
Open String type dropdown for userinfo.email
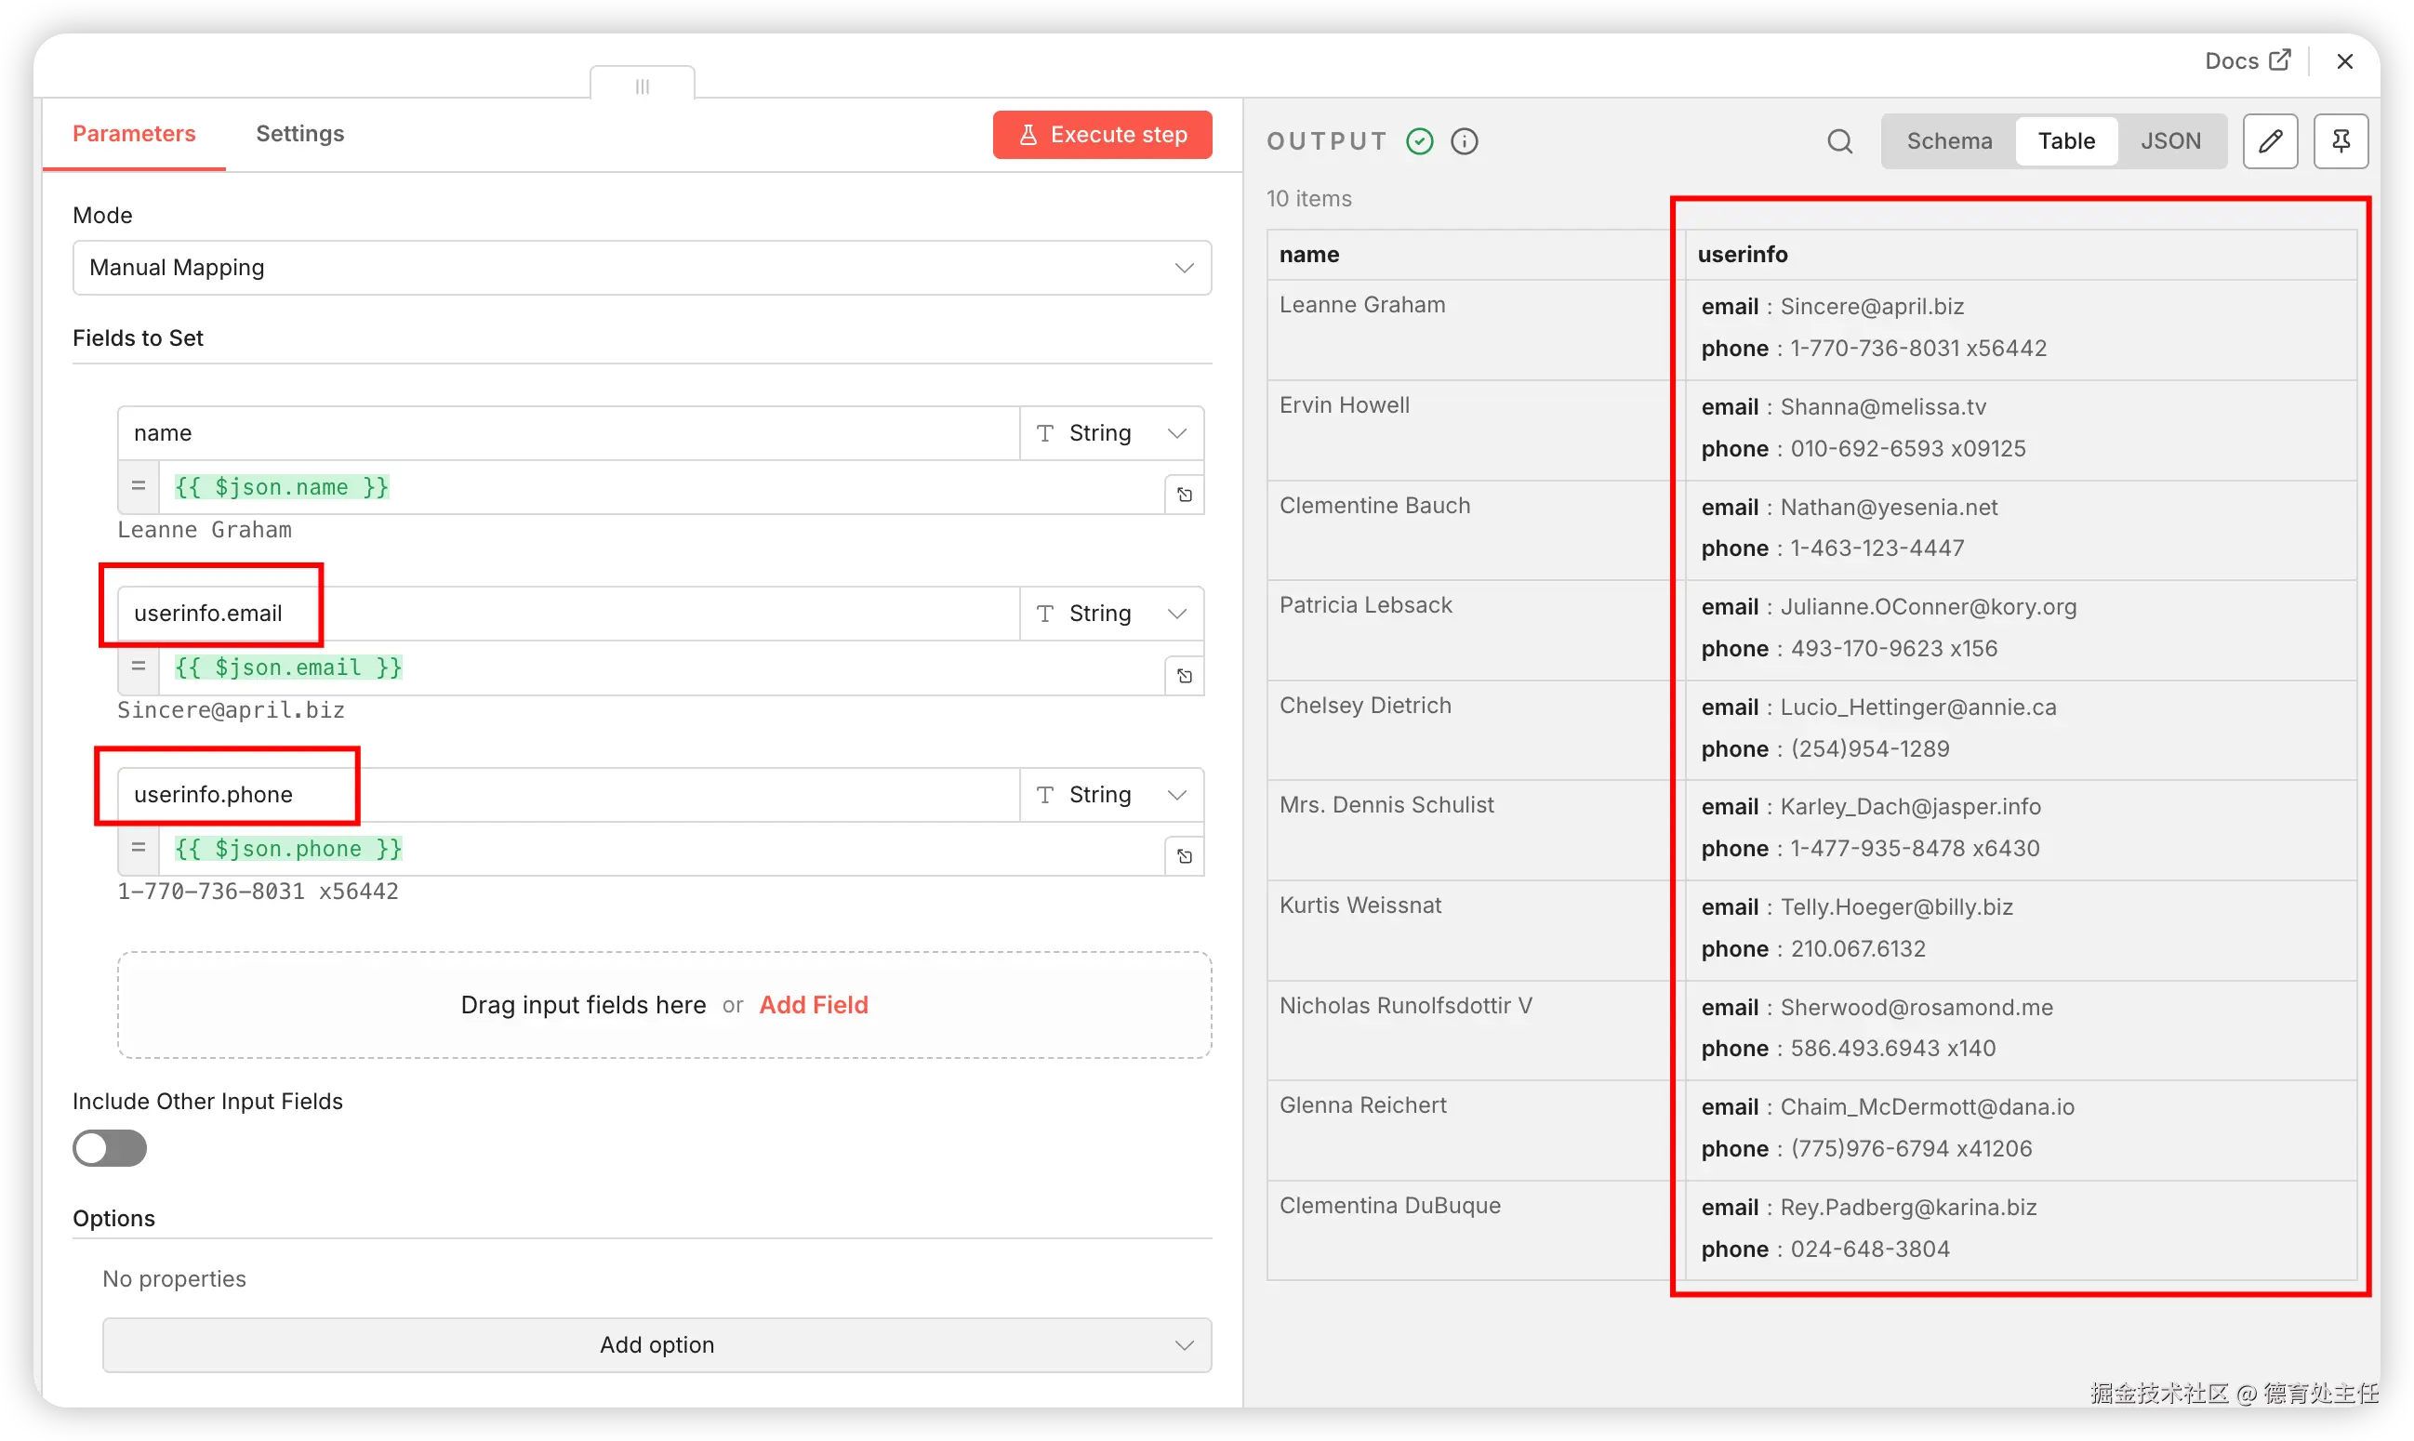pos(1111,614)
